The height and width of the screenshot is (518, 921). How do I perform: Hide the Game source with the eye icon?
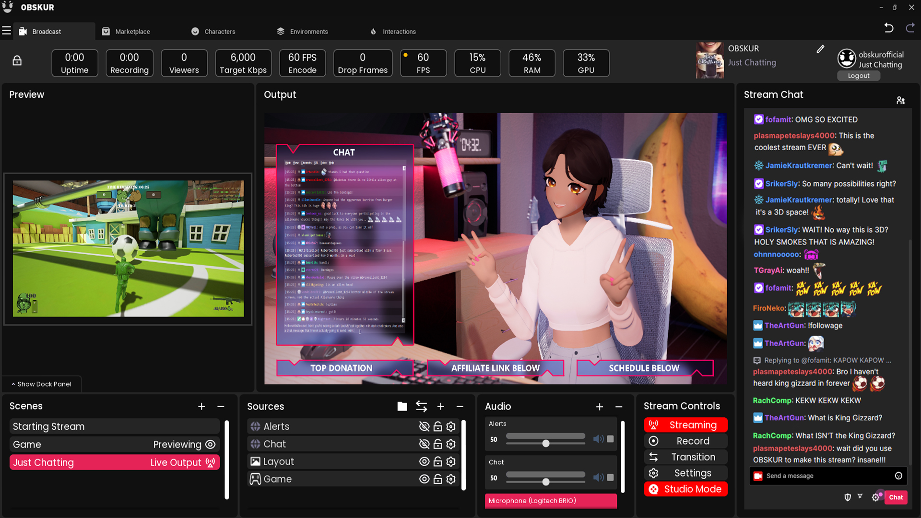coord(424,479)
